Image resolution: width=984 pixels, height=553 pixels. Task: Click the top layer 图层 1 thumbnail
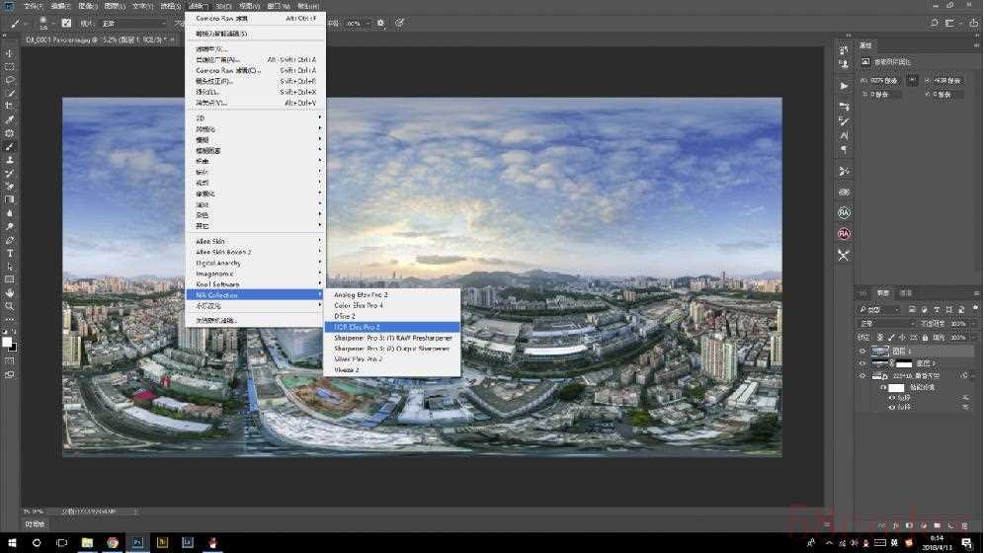pyautogui.click(x=880, y=352)
